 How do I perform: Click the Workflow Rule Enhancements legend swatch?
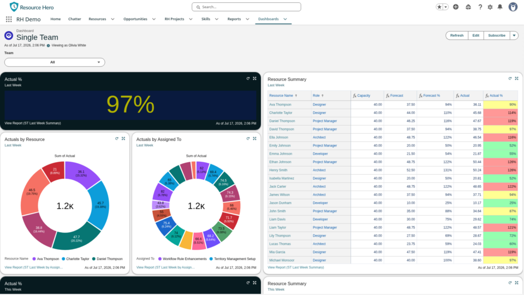click(160, 259)
